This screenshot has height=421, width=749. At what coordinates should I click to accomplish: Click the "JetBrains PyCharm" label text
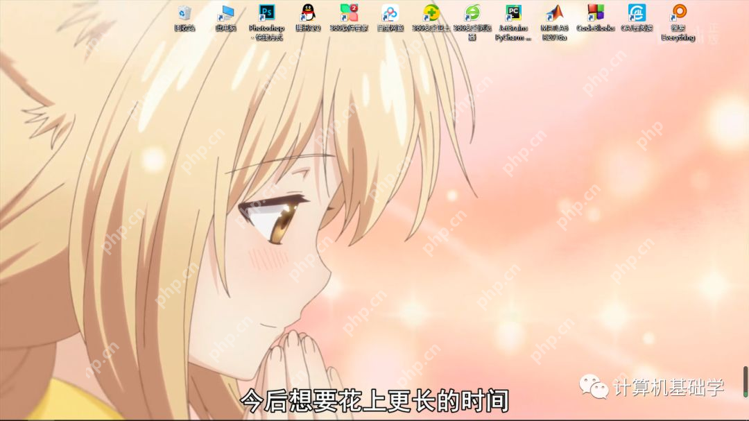(x=513, y=33)
